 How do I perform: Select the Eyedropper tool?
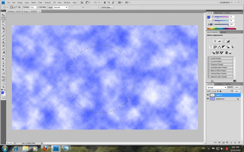pos(3,32)
